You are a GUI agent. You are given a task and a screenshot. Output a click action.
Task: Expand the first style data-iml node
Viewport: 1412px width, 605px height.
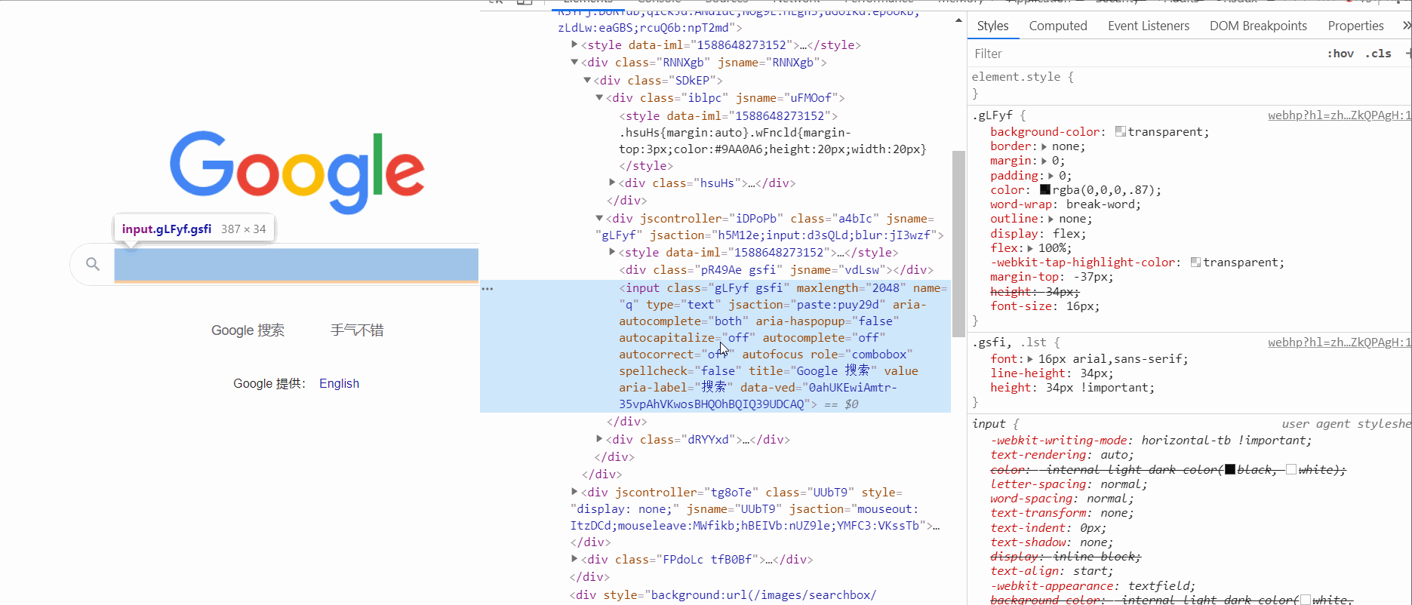click(574, 45)
